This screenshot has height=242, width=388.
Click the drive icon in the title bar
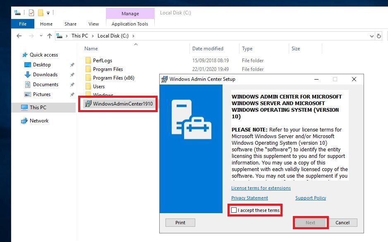[x=17, y=13]
